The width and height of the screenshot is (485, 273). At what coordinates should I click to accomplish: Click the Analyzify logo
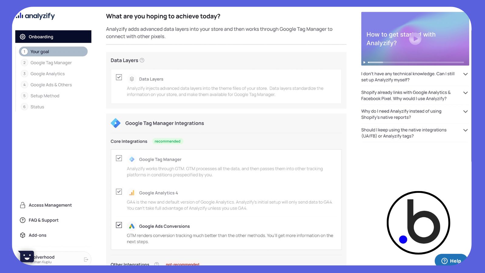coord(35,15)
